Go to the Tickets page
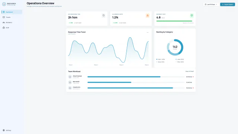 pos(12,17)
